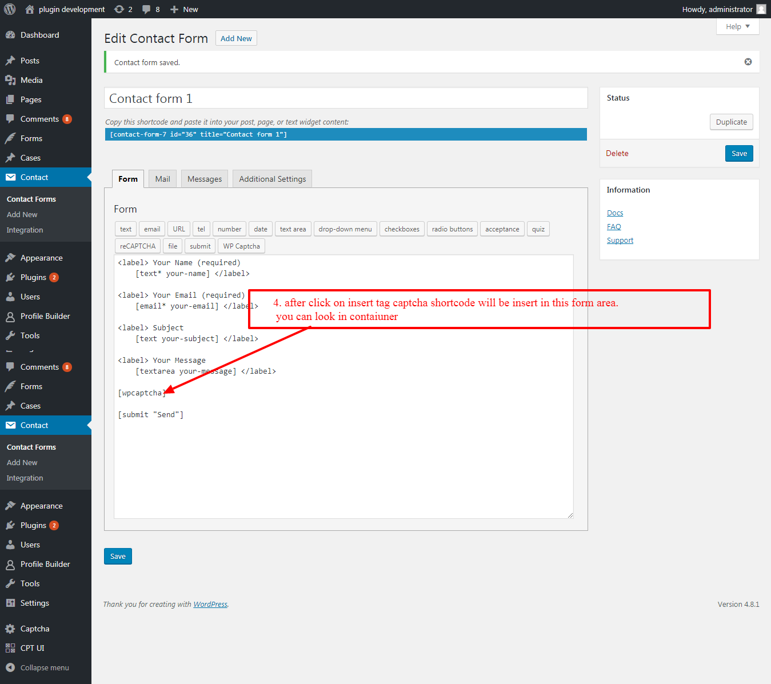Insert the WP Captcha tag
771x684 pixels.
tap(241, 246)
